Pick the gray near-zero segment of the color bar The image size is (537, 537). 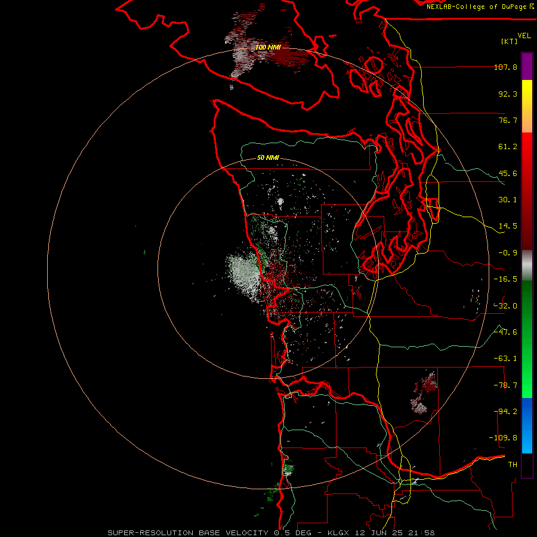(x=527, y=266)
